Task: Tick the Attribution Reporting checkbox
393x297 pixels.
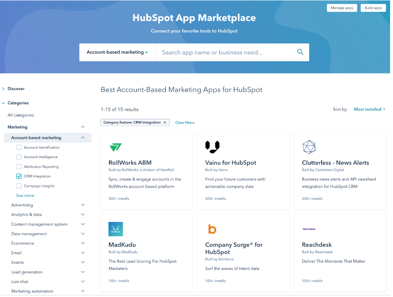Action: (19, 167)
